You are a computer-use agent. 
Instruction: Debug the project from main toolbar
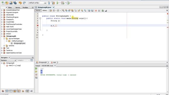(63, 3)
